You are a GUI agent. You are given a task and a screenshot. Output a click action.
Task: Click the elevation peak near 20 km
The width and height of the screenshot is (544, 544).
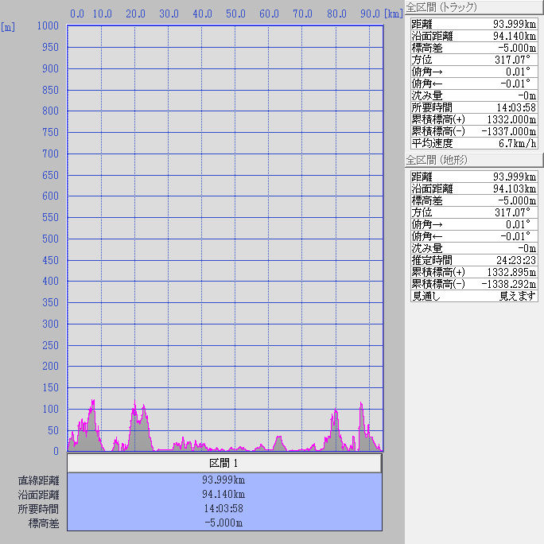(x=134, y=405)
